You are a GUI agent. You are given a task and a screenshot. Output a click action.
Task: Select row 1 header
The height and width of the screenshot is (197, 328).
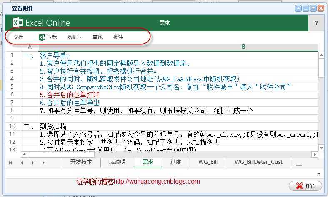pyautogui.click(x=13, y=55)
